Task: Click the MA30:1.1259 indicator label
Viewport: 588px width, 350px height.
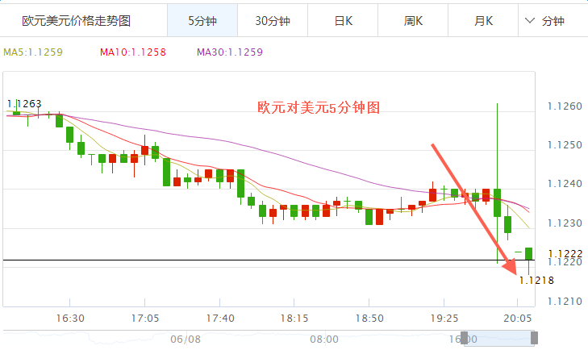Action: [230, 52]
